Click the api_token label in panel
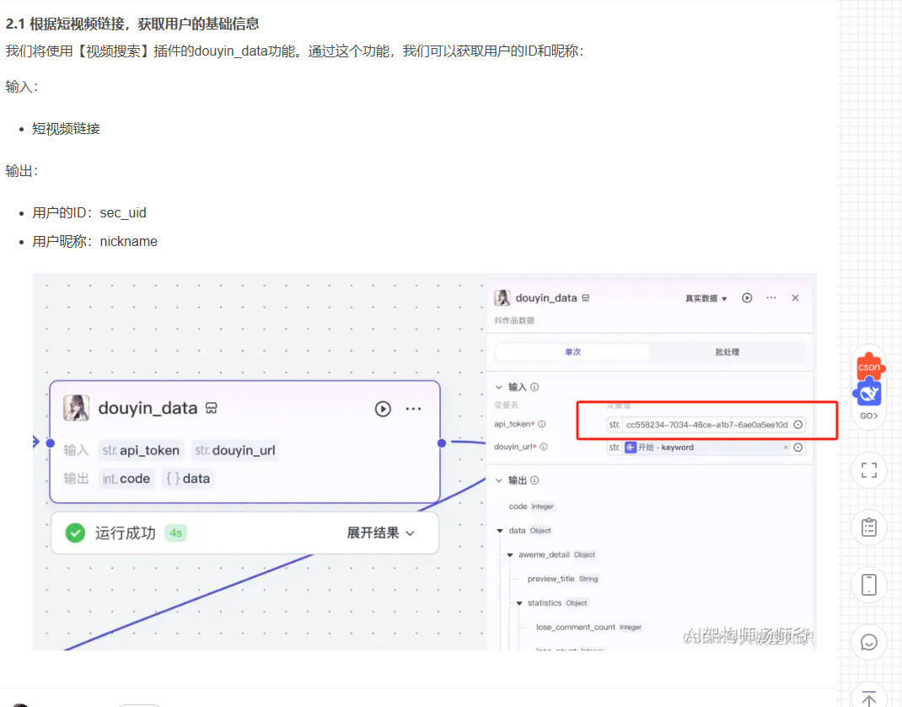Image resolution: width=902 pixels, height=707 pixels. (513, 424)
